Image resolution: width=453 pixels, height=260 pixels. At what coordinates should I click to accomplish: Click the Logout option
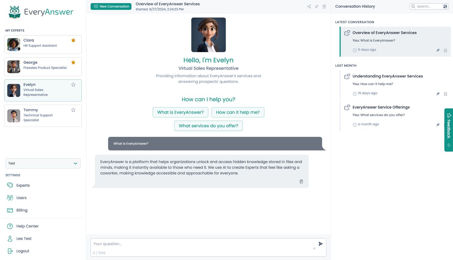[23, 251]
